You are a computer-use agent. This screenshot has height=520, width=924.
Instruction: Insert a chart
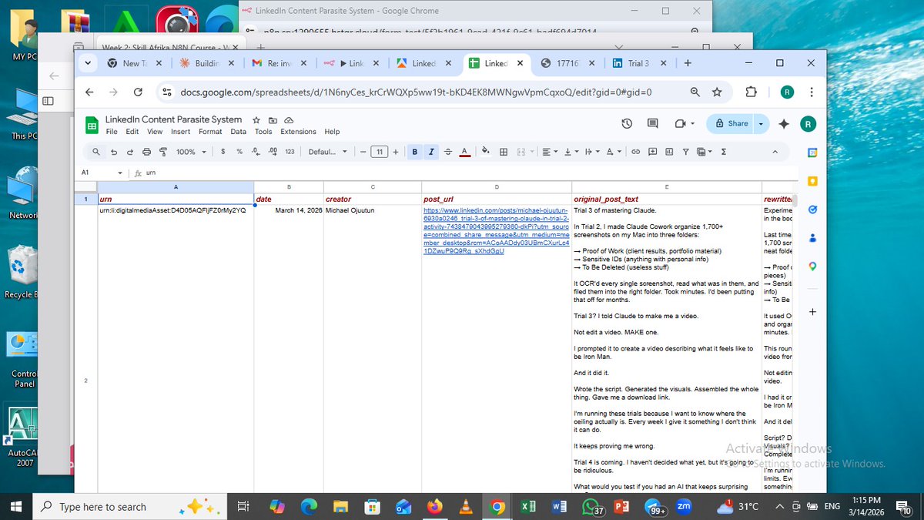tap(668, 152)
